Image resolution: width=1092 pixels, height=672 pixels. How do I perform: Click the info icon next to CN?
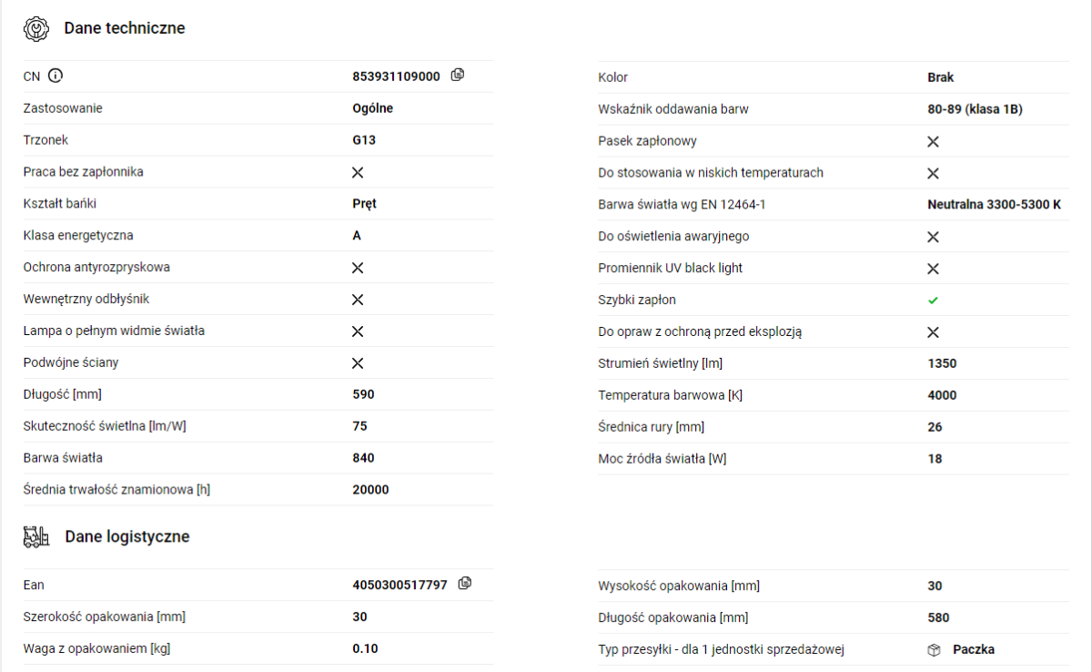coord(56,76)
